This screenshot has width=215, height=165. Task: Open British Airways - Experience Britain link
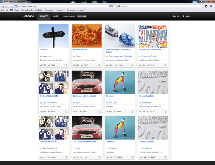pyautogui.click(x=118, y=51)
